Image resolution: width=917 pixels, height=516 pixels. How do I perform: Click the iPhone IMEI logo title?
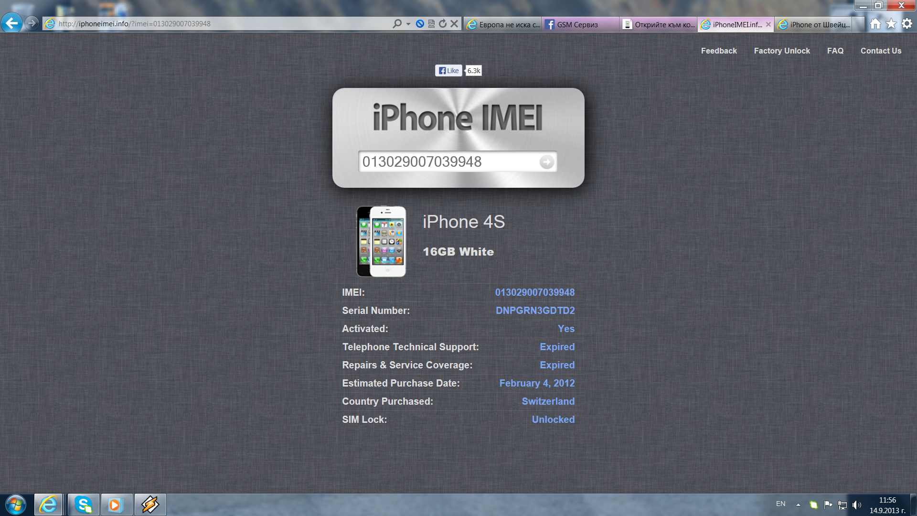tap(458, 117)
